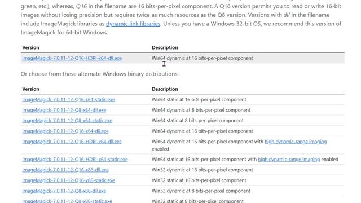Click "Win32 dynamic at 8 bits-per-pixel component" description
The image size is (361, 203).
pos(201,191)
